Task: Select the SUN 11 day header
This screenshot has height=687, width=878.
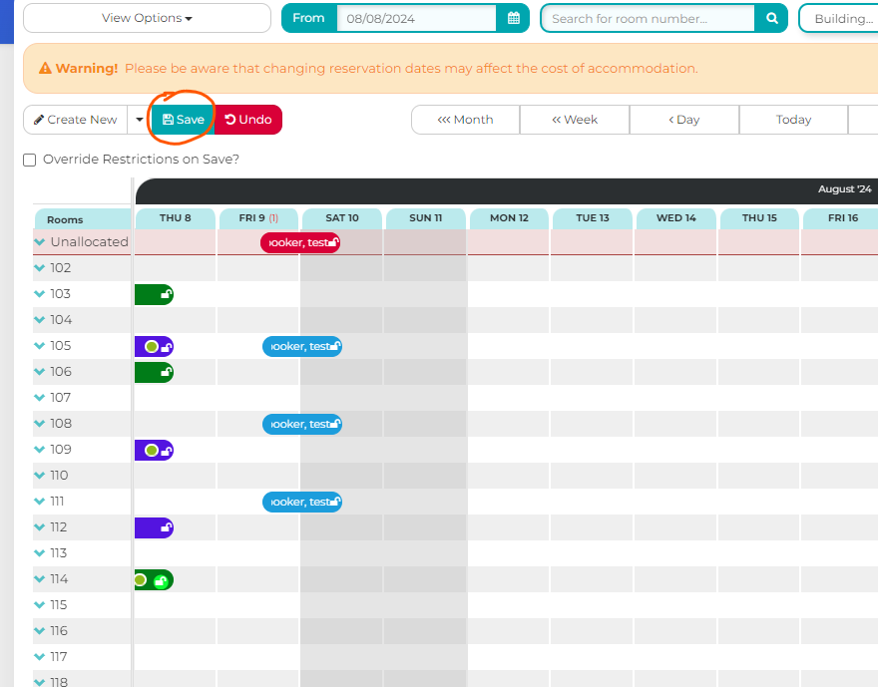Action: pos(426,218)
